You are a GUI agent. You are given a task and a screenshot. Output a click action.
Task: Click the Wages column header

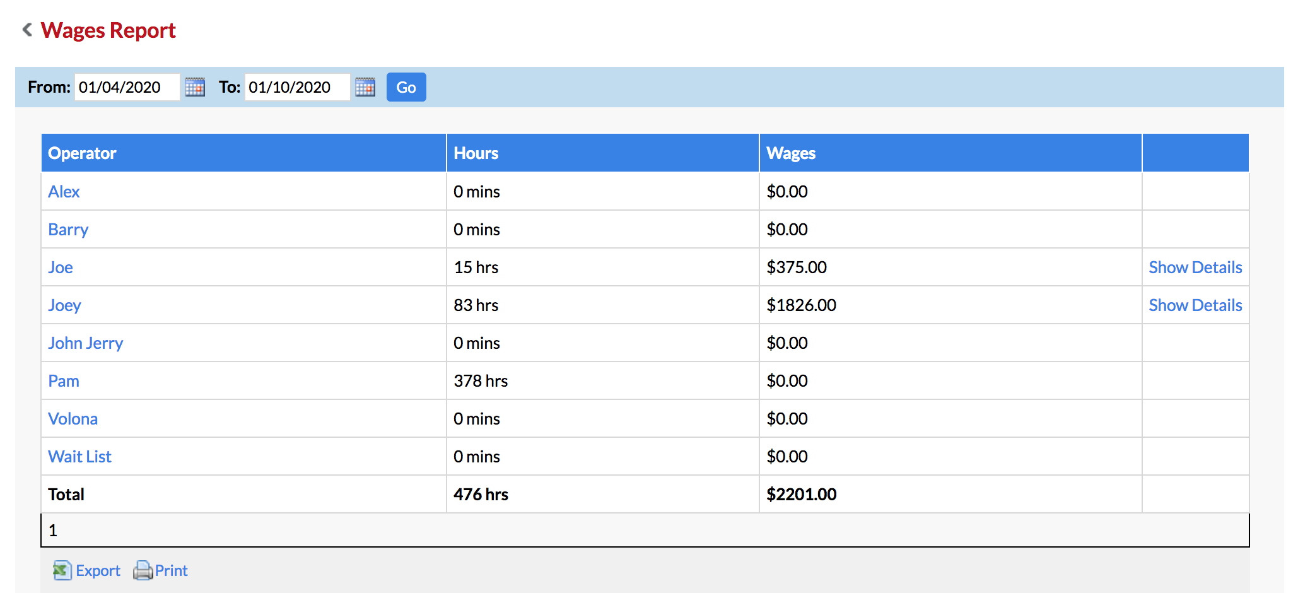pyautogui.click(x=951, y=153)
